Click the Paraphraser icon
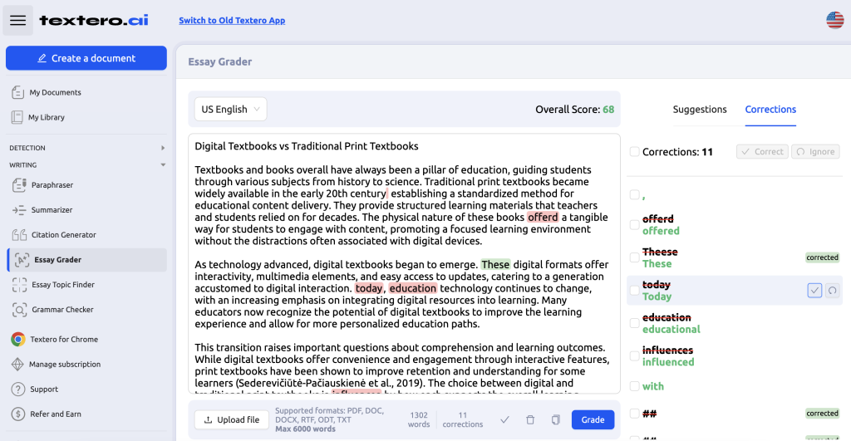Image resolution: width=851 pixels, height=441 pixels. pos(19,185)
